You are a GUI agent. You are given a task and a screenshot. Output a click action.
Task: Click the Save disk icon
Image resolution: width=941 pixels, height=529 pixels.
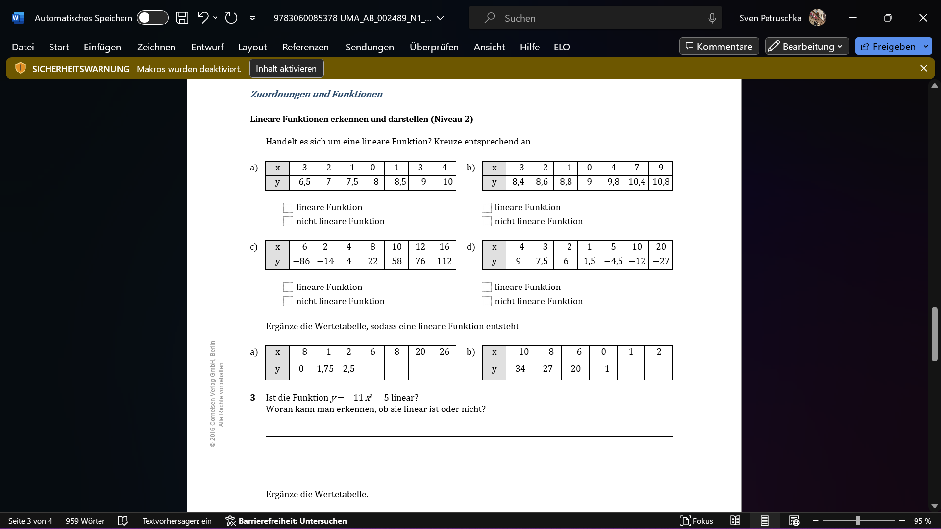[182, 18]
